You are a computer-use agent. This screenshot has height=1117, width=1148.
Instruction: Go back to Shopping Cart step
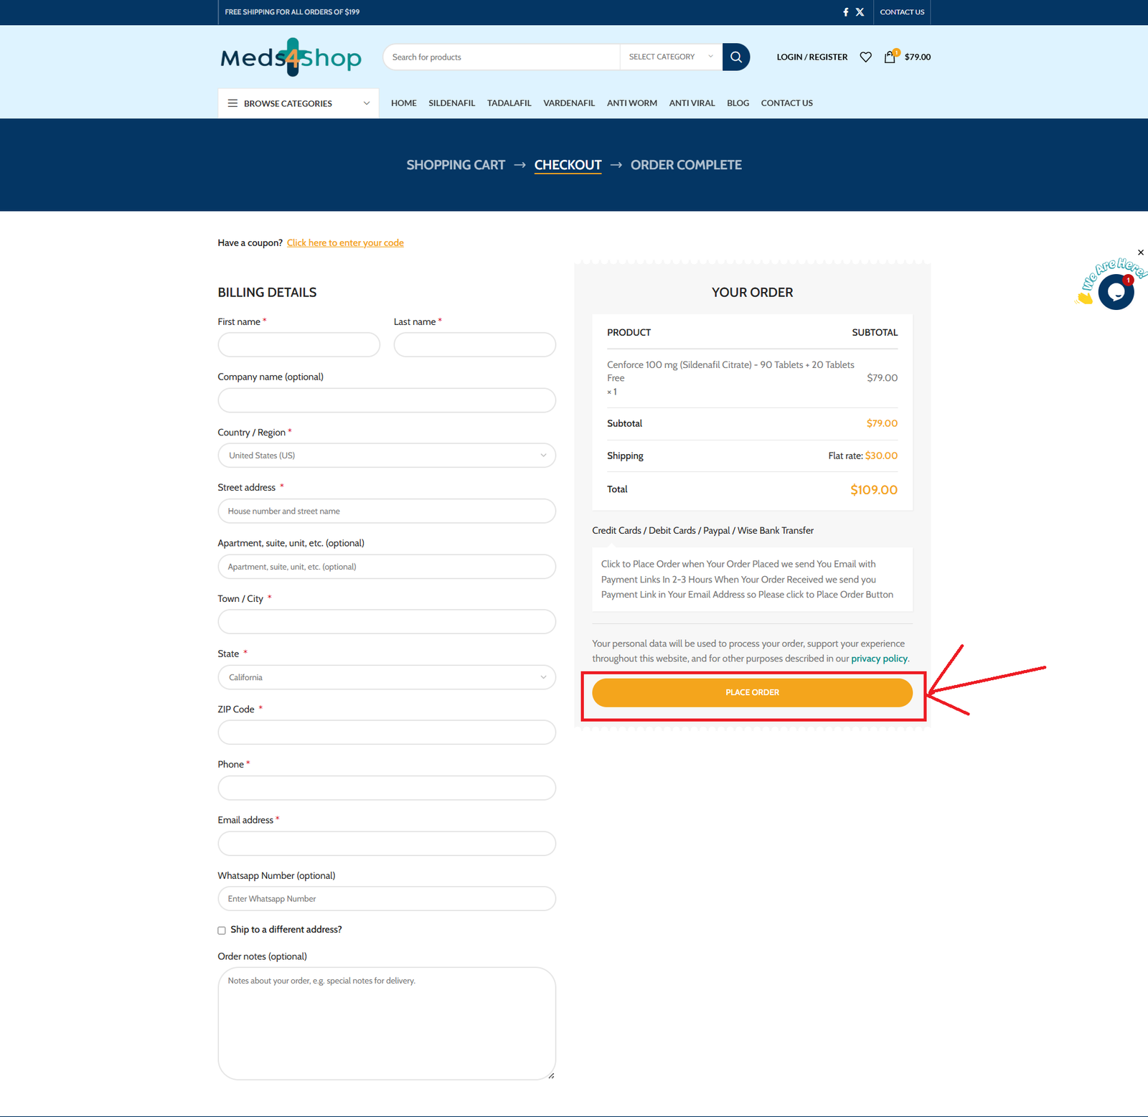click(x=456, y=165)
